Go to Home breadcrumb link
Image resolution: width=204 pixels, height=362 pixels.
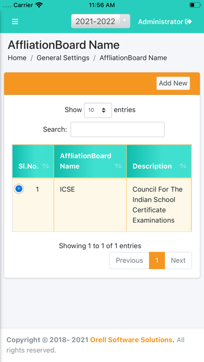(17, 58)
